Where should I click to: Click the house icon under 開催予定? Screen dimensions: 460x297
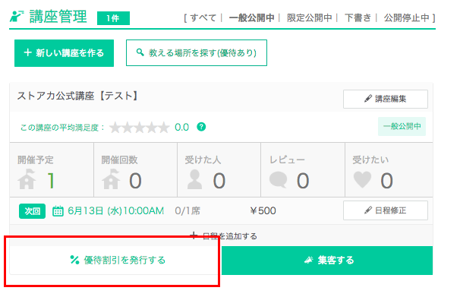pos(27,179)
